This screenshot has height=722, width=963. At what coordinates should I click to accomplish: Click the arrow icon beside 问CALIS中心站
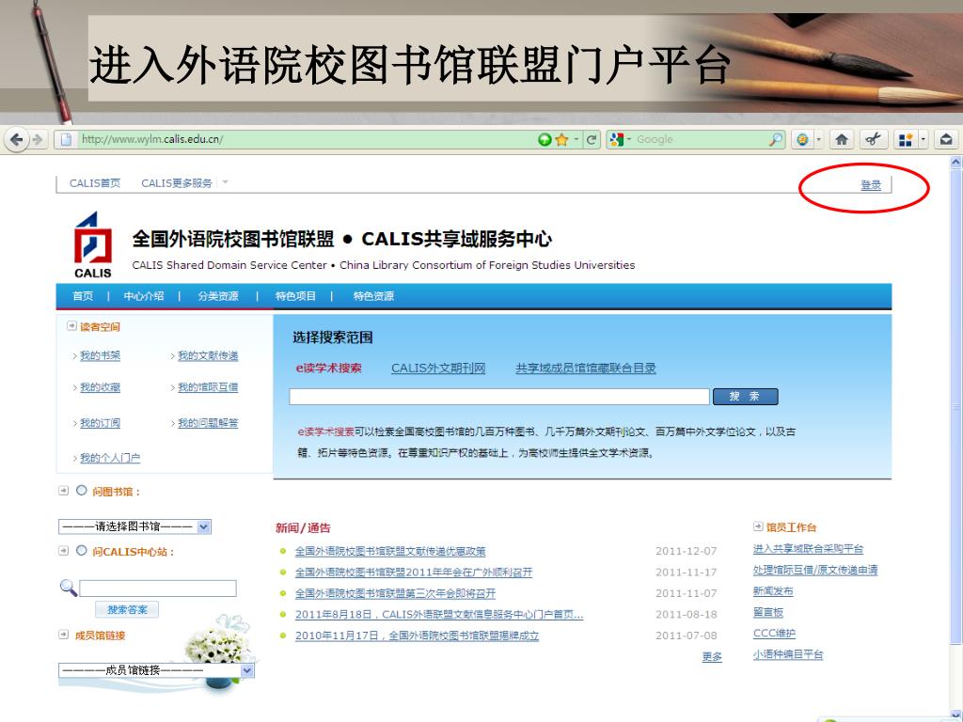click(63, 551)
